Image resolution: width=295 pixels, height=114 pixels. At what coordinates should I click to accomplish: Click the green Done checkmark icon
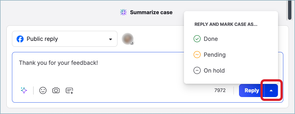[197, 39]
